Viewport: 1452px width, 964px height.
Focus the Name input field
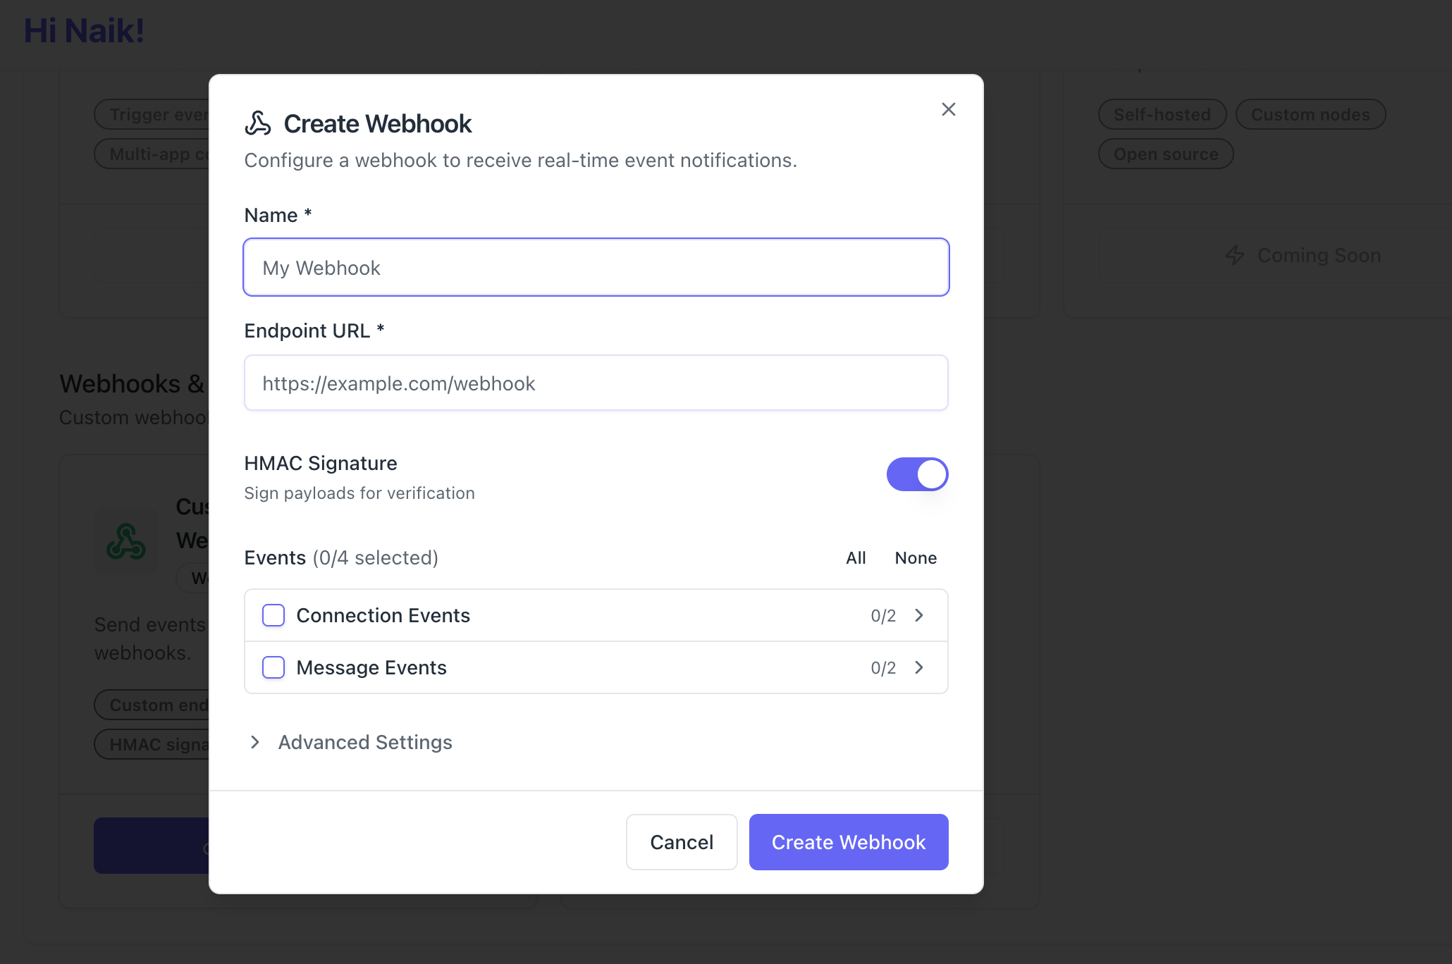tap(596, 268)
